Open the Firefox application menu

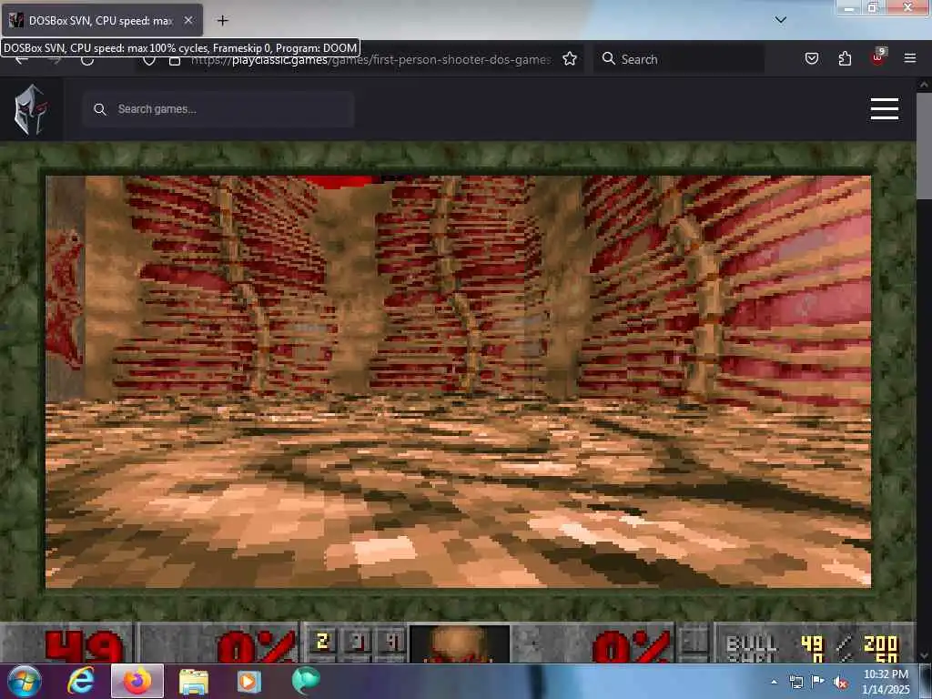pos(910,58)
